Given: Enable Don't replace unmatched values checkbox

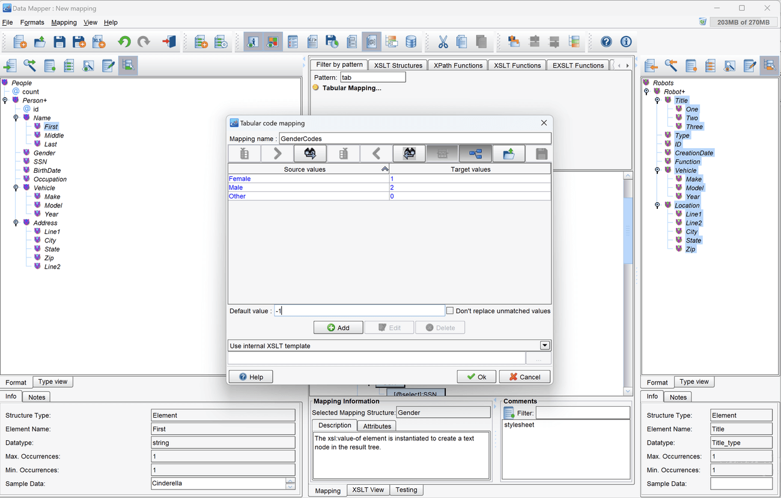Looking at the screenshot, I should [449, 311].
